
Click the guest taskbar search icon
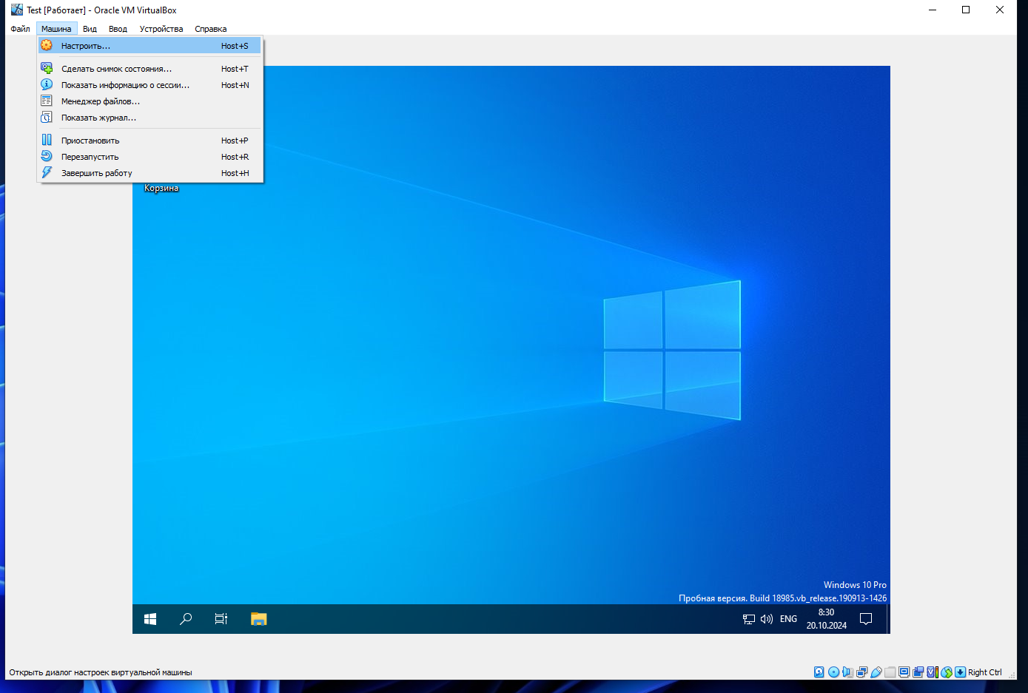click(186, 619)
